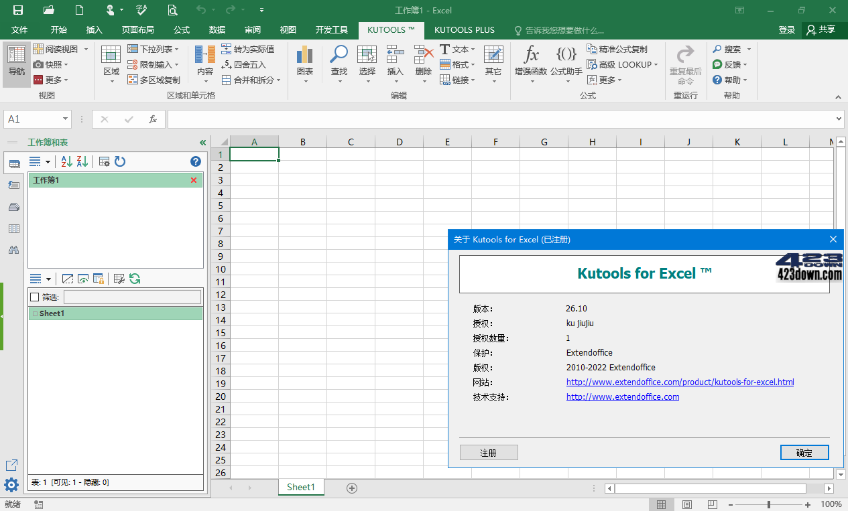Open the 开始 ribbon tab

coord(58,30)
